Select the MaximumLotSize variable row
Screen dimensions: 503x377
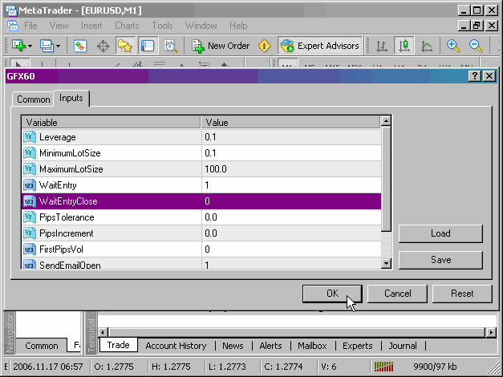(x=201, y=169)
